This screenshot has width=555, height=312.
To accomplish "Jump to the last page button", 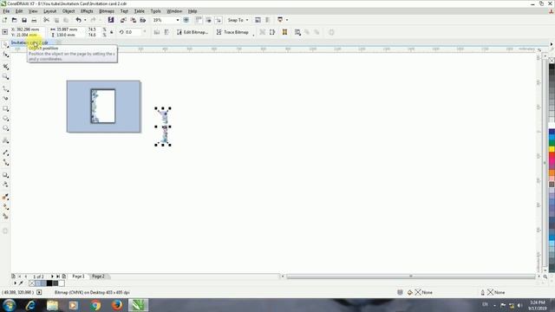I will coord(58,276).
